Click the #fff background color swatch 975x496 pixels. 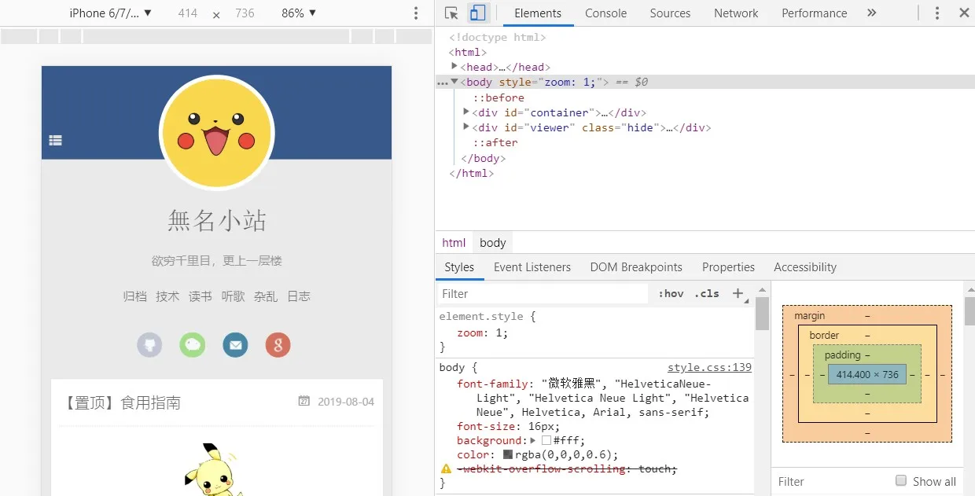(x=546, y=440)
